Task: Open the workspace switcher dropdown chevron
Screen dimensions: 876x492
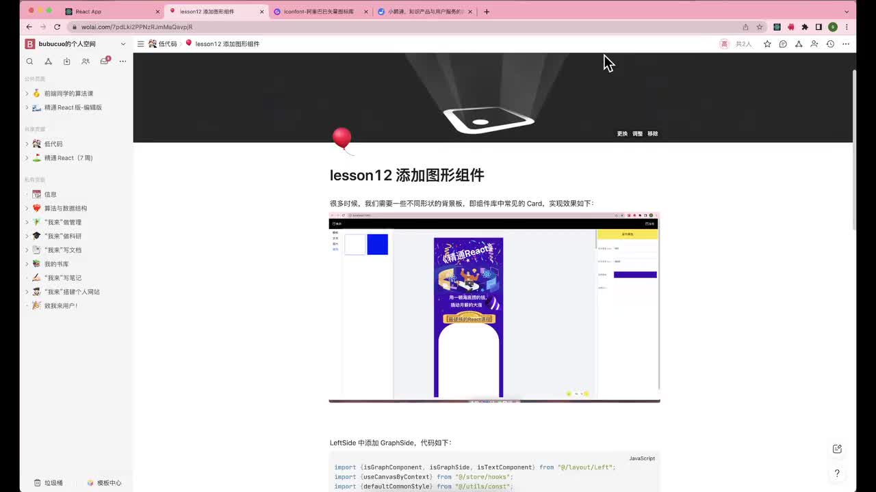Action: (x=123, y=44)
